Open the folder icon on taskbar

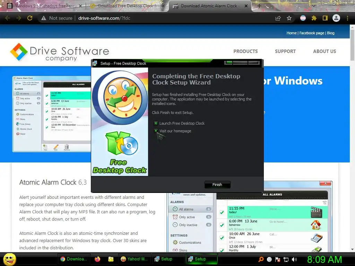111,259
